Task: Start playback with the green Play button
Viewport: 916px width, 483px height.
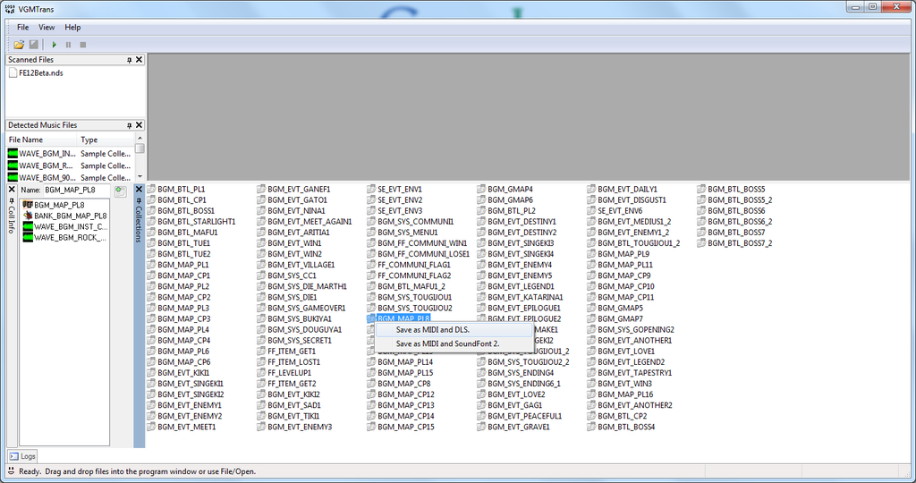Action: 54,45
